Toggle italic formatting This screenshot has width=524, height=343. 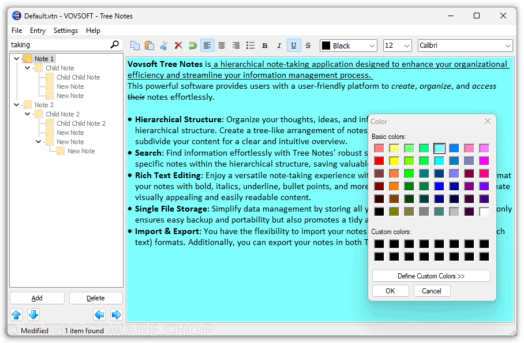[279, 46]
